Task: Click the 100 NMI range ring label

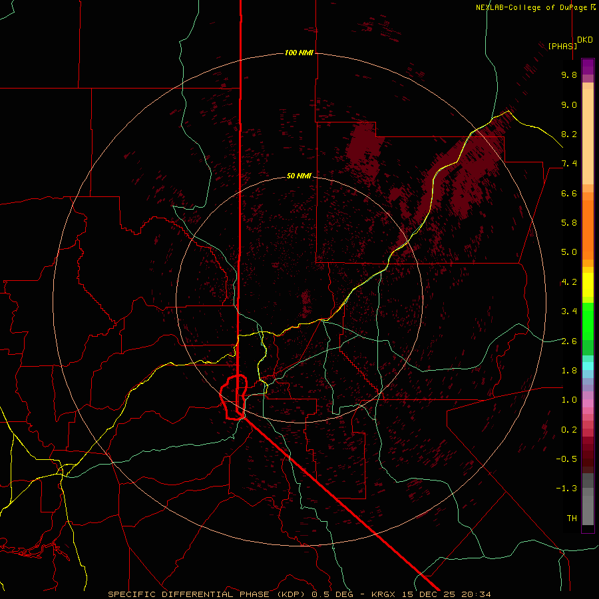Action: [299, 53]
